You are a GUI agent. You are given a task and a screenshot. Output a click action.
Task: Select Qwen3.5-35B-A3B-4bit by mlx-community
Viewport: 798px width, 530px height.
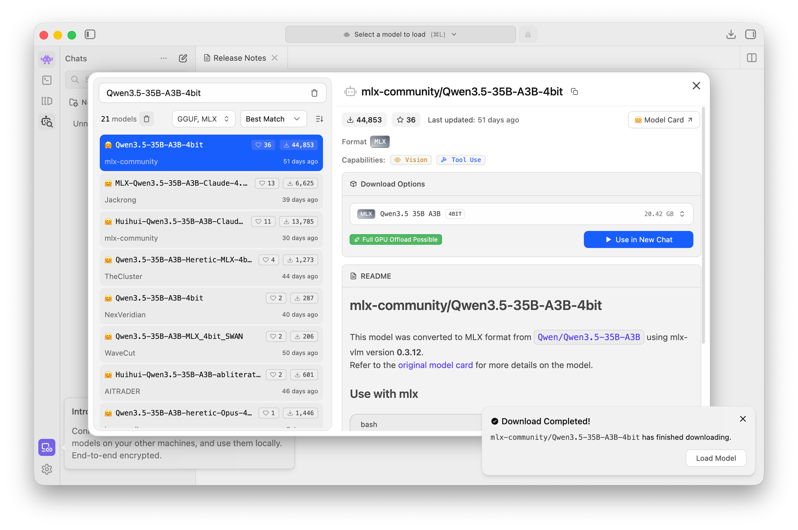pos(211,153)
